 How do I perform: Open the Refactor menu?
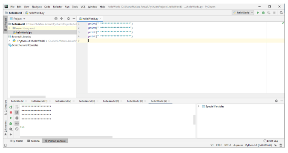pos(57,7)
